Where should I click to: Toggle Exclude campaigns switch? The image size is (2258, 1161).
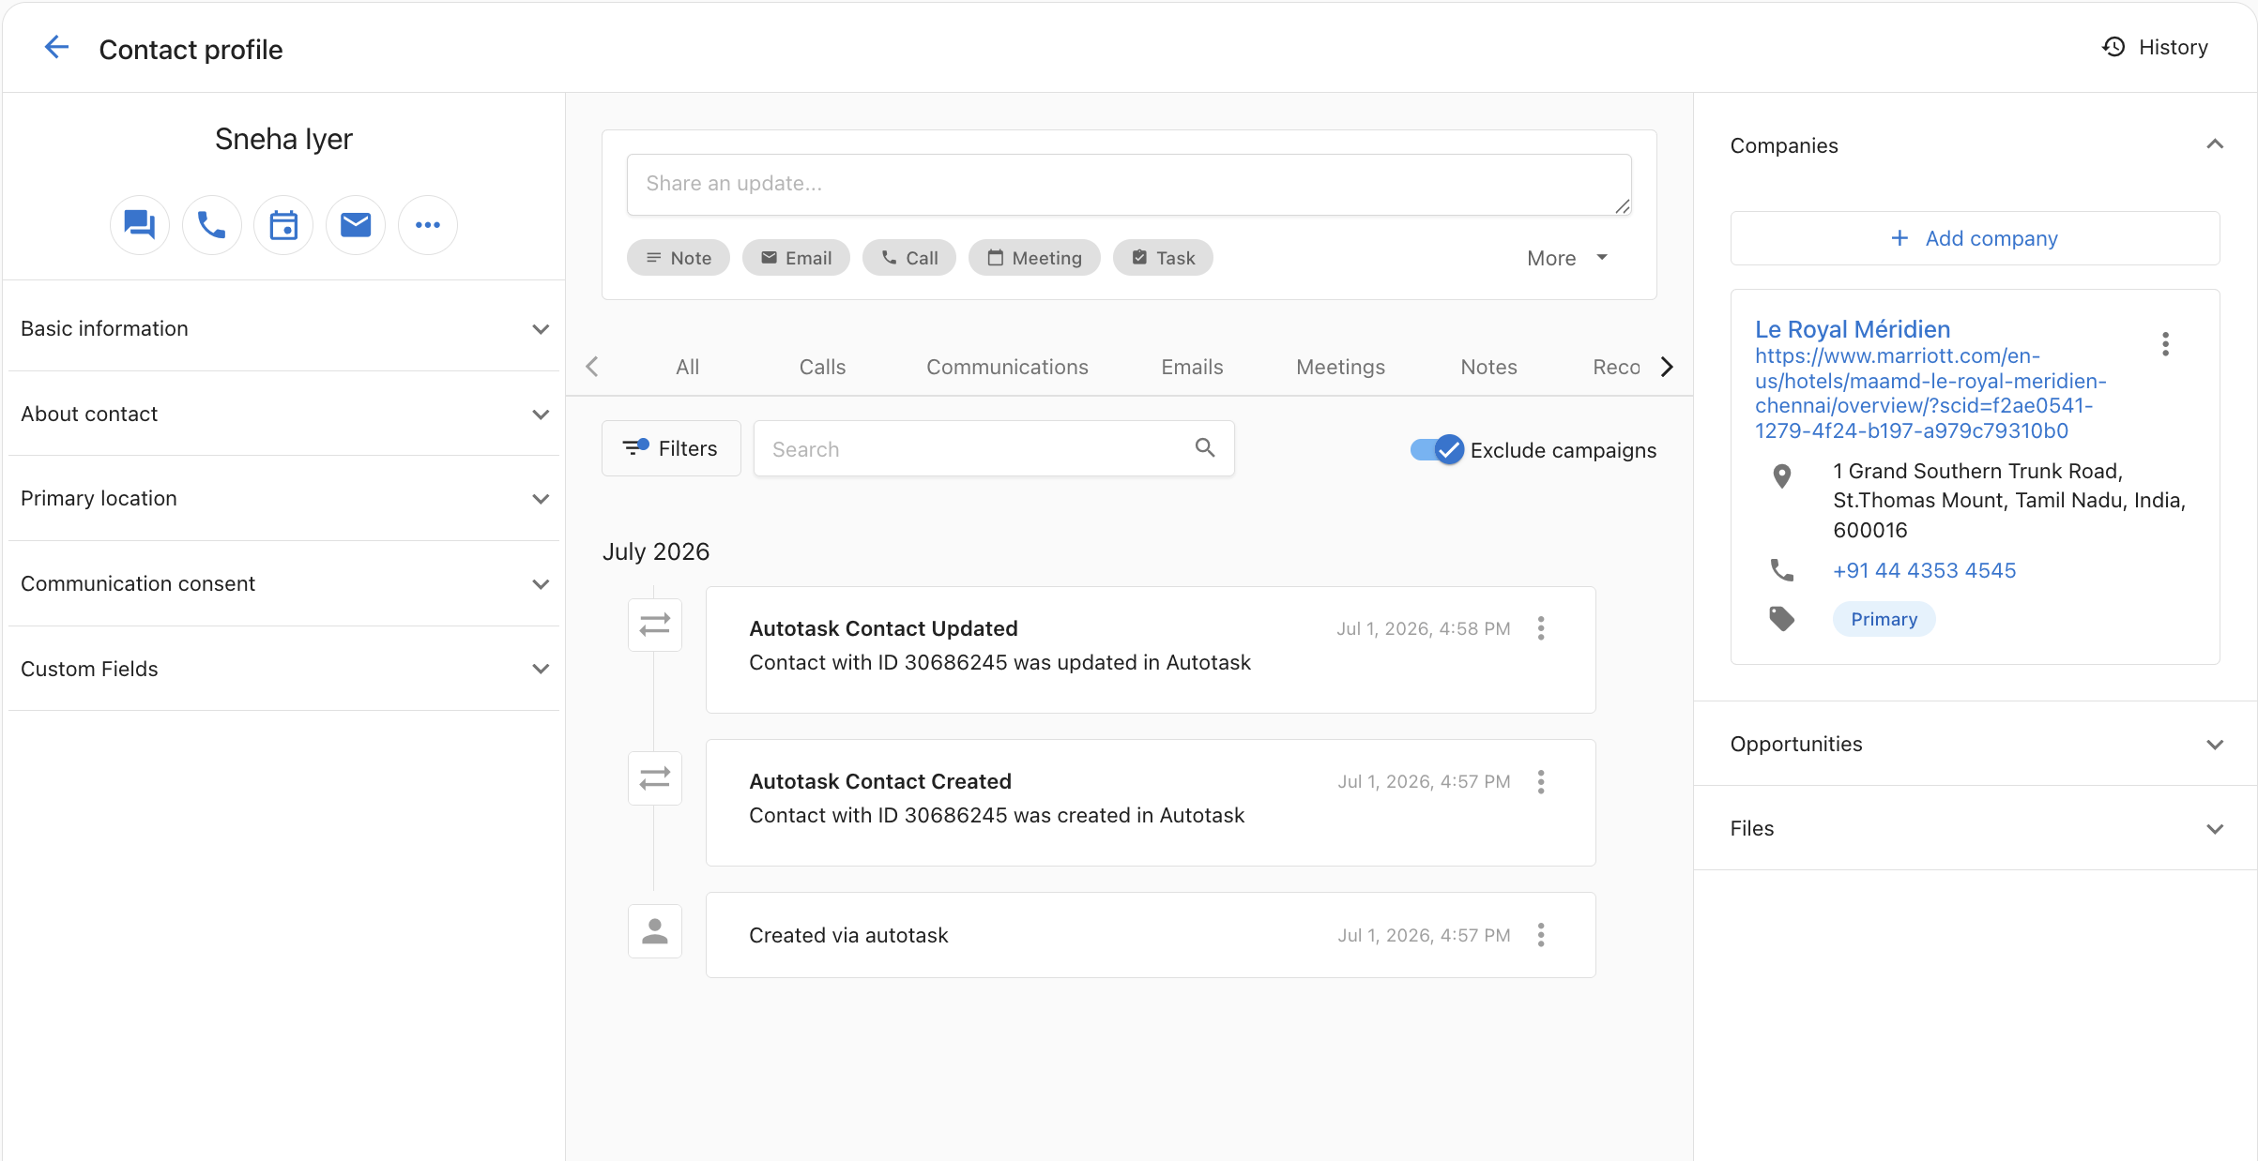1436,450
